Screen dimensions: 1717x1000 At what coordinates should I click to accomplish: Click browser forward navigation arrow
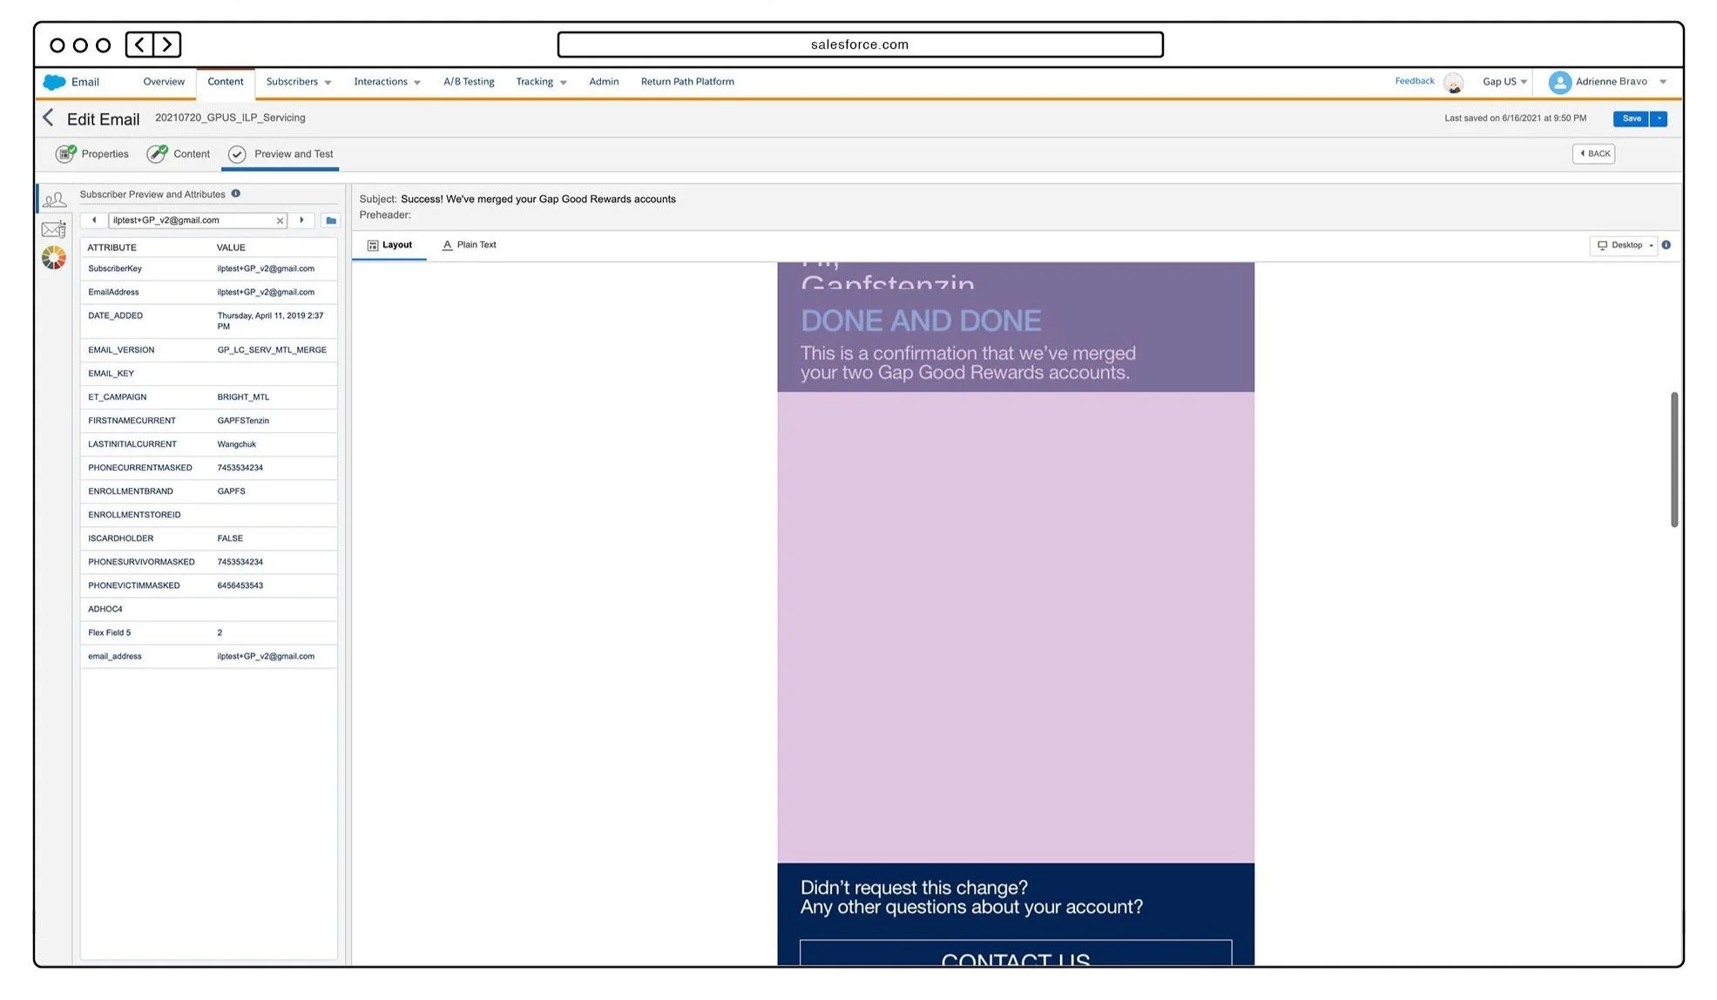[167, 44]
